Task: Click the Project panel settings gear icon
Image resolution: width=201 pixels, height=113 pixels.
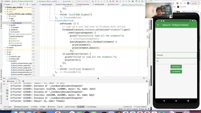Action: 27,4
